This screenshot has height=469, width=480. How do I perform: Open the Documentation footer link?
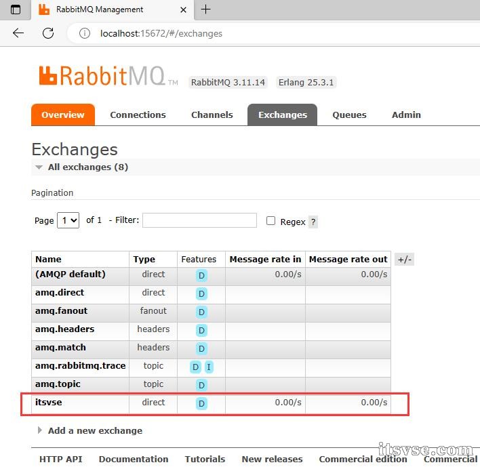pyautogui.click(x=134, y=460)
